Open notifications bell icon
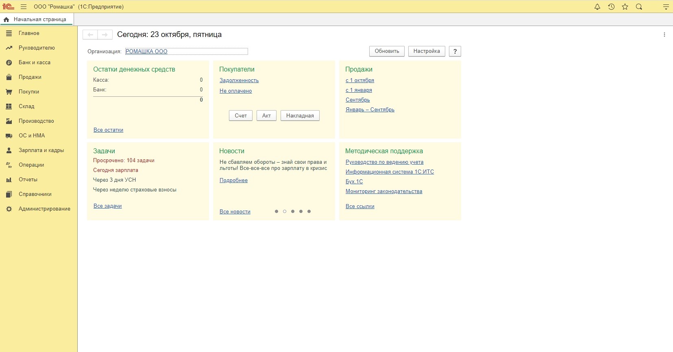The image size is (673, 352). 597,7
